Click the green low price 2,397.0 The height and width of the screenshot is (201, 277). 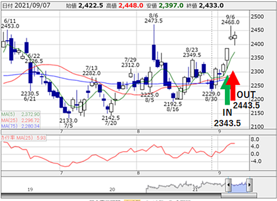point(171,6)
